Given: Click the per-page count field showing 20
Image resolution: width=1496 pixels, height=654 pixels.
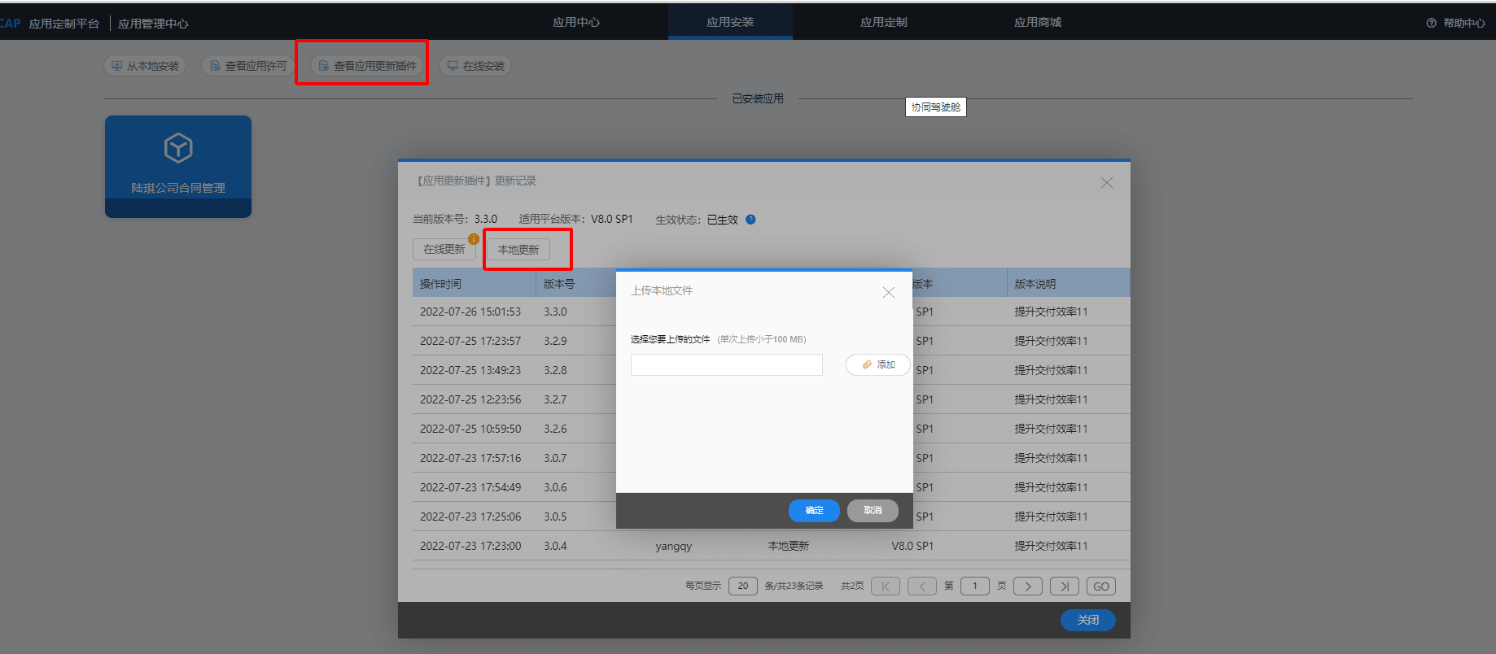Looking at the screenshot, I should [x=743, y=586].
